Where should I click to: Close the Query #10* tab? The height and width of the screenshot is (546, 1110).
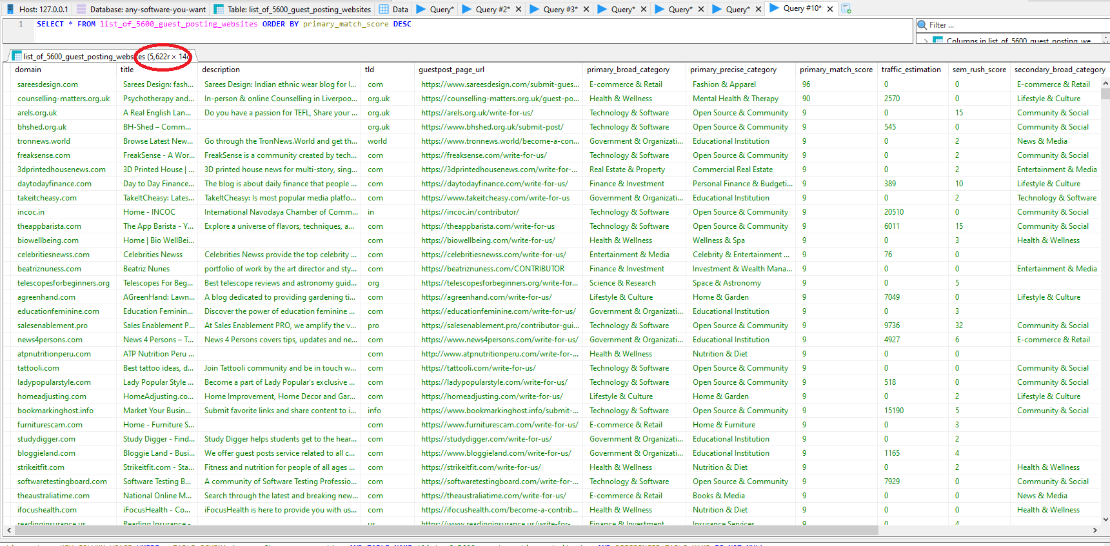[830, 8]
